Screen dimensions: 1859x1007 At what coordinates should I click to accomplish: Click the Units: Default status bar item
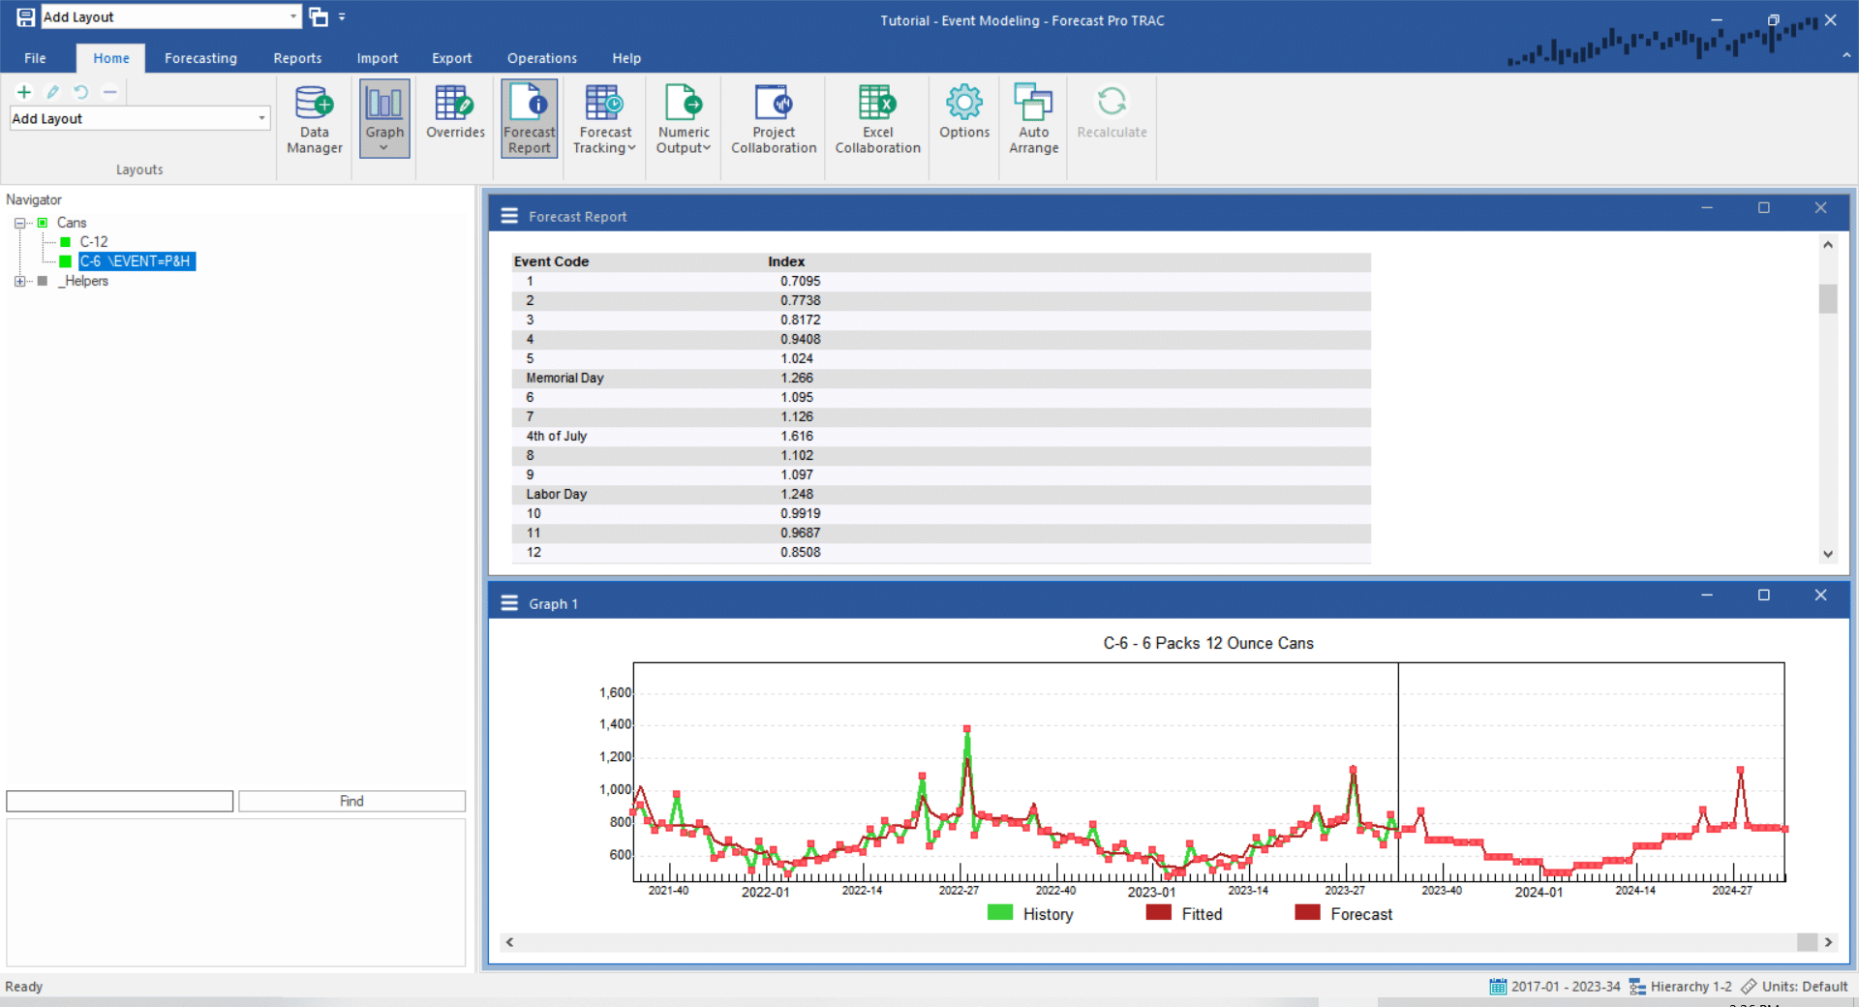1794,987
